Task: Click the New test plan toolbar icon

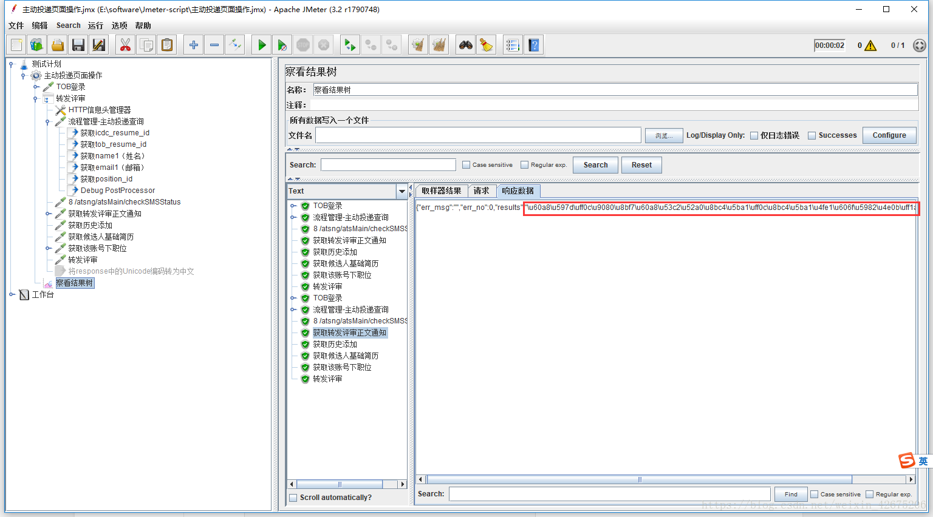Action: [x=16, y=45]
